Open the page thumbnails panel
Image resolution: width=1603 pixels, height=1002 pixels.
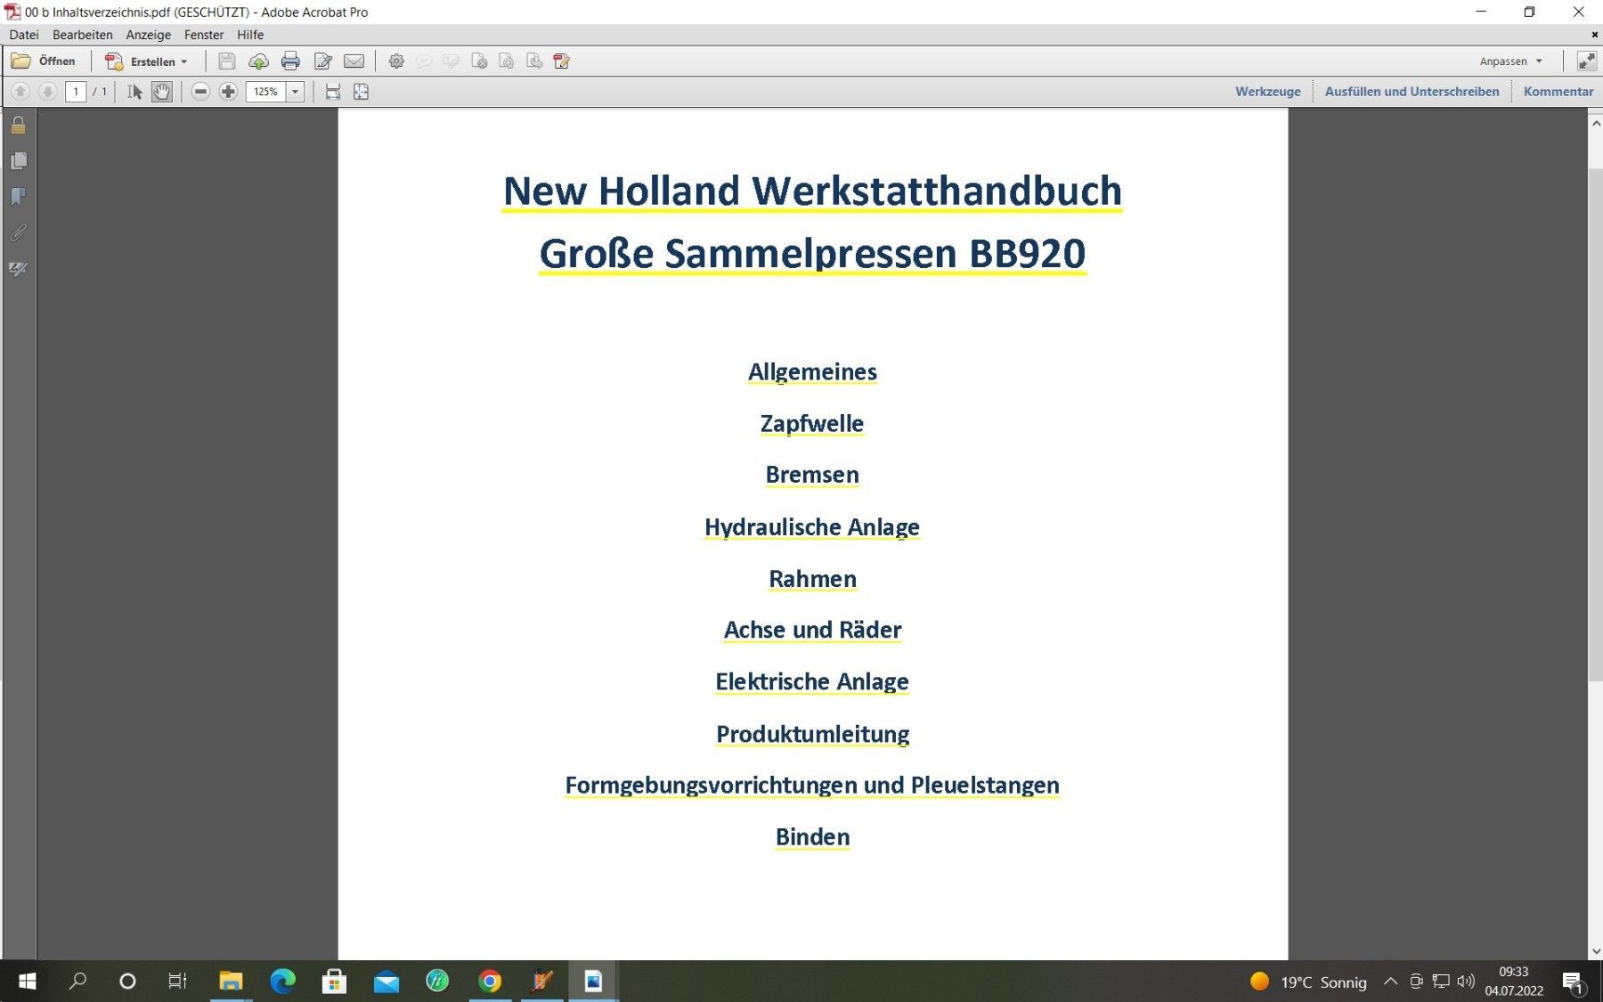[x=19, y=161]
